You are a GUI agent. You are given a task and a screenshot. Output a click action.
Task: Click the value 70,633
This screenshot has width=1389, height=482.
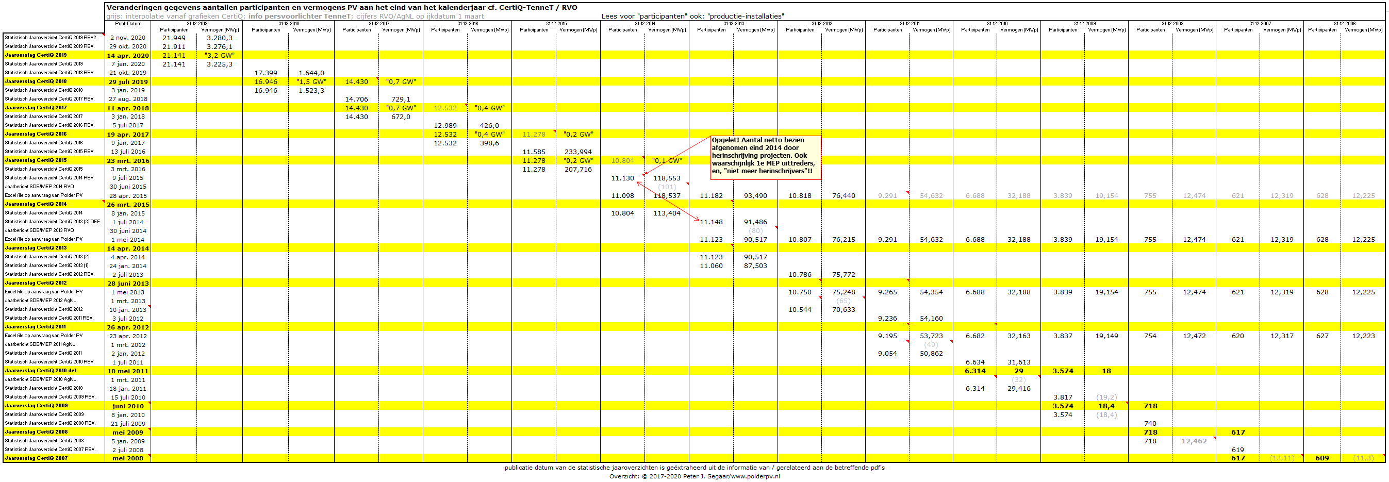pyautogui.click(x=844, y=309)
